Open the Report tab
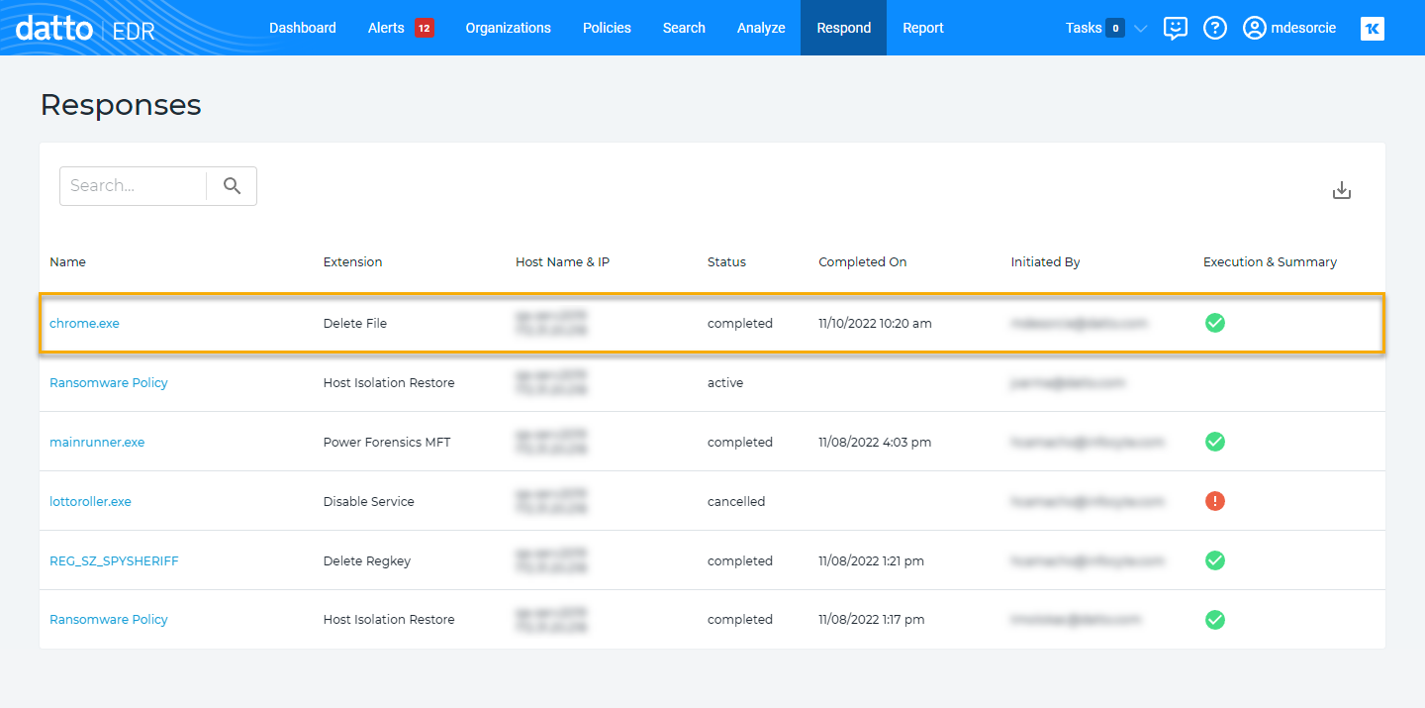 [x=923, y=28]
